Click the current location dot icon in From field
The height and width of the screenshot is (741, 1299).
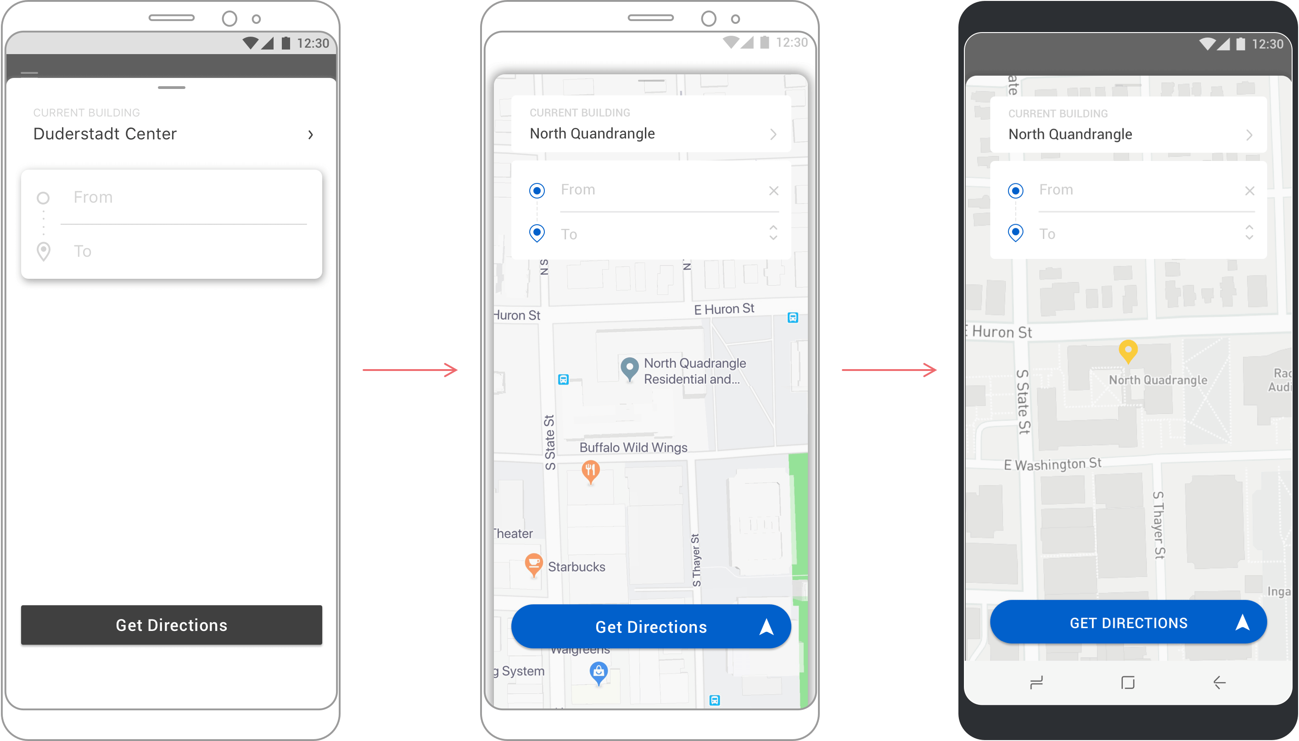[x=535, y=189]
